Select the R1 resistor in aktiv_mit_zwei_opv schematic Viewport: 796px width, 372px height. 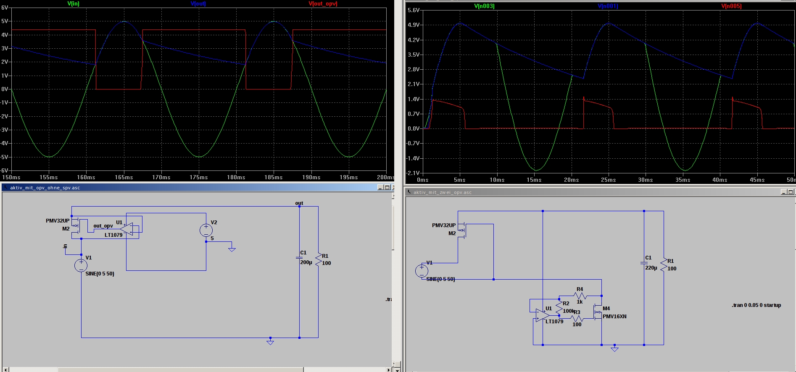[x=664, y=265]
